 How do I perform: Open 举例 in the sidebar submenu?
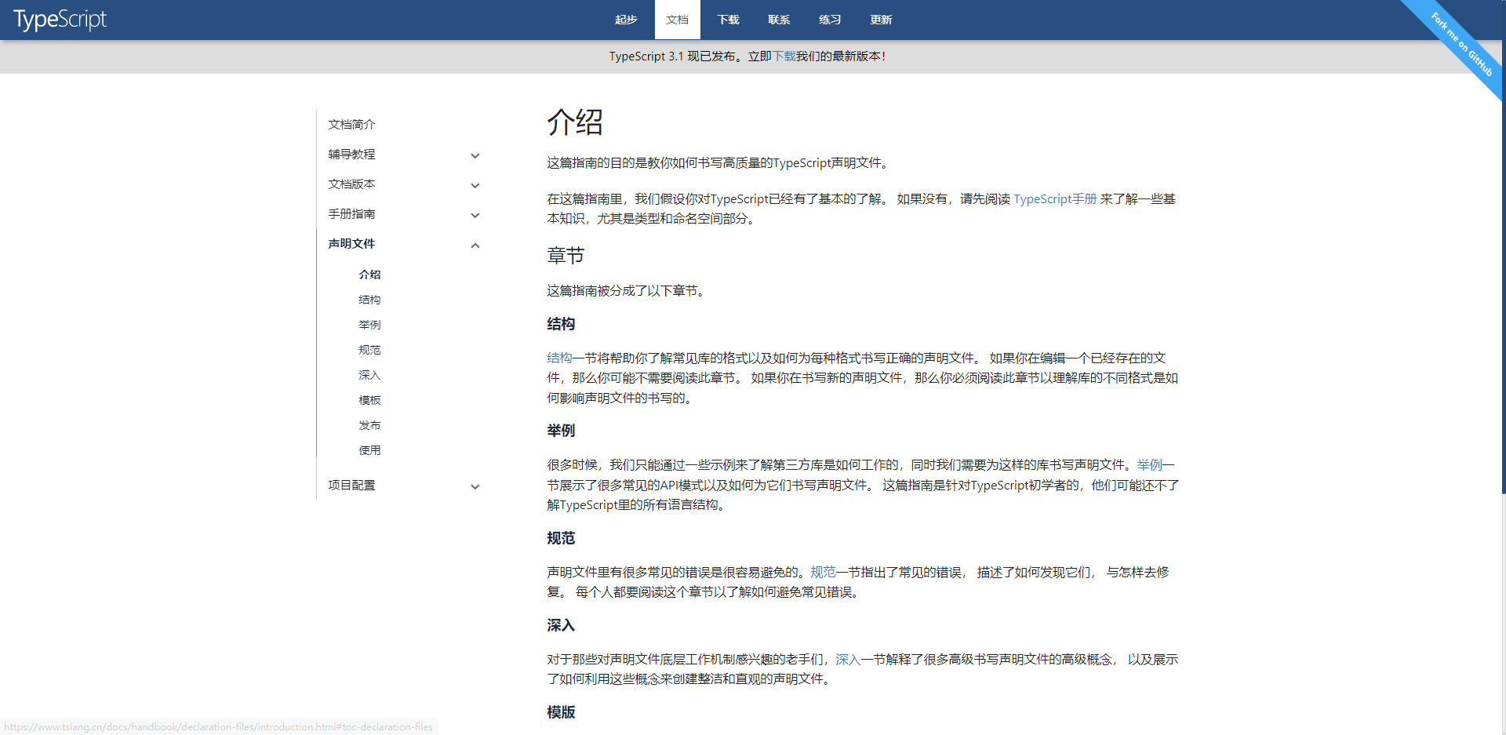[x=369, y=325]
